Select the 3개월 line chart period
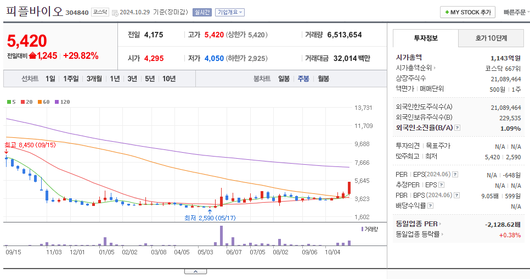 [x=94, y=79]
